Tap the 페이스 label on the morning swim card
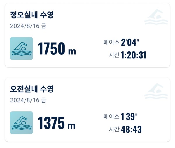The height and width of the screenshot is (148, 175). coord(111,117)
